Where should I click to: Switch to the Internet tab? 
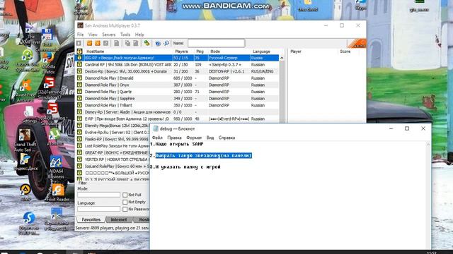tap(119, 219)
